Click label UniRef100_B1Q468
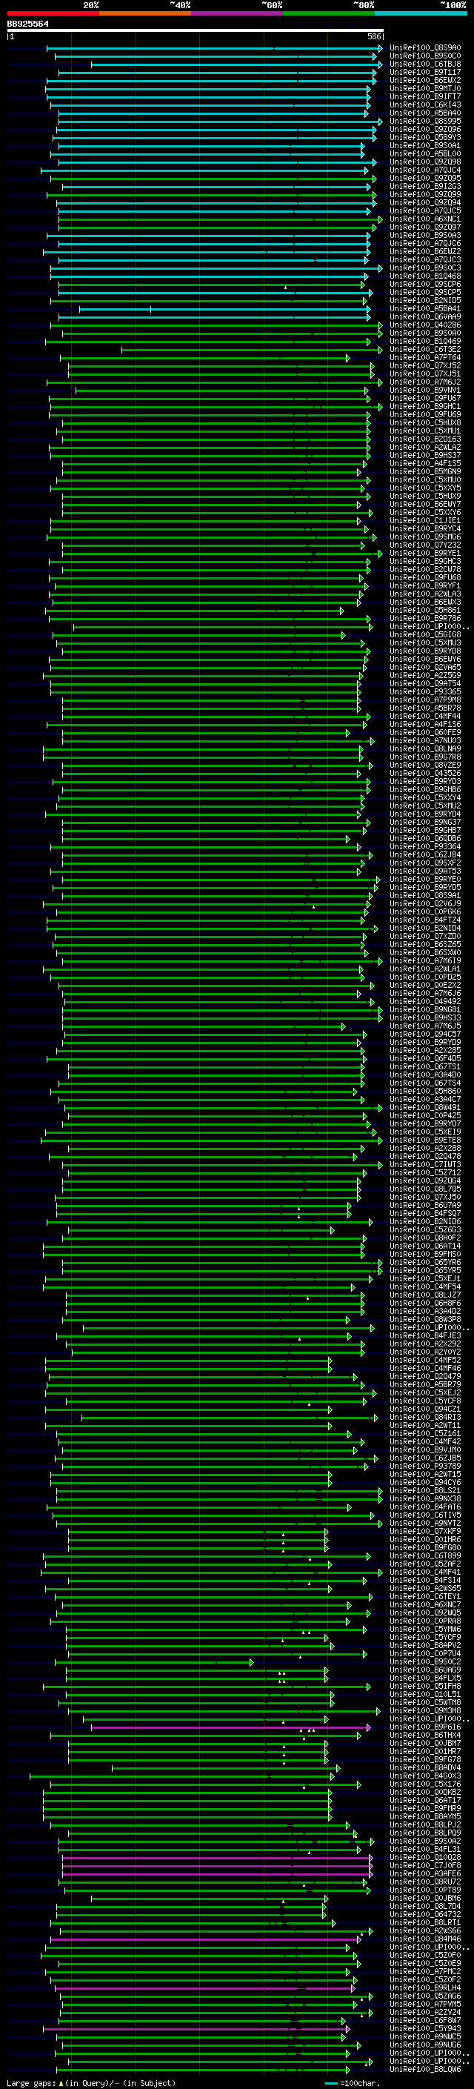Viewport: 474px width, 2089px height. pyautogui.click(x=425, y=276)
